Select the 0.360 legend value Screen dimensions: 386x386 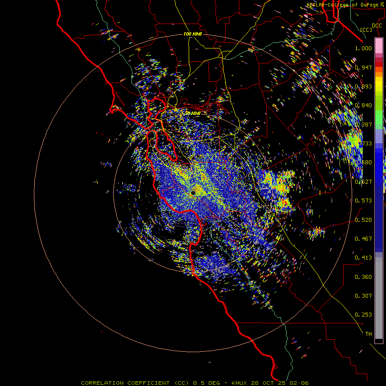pyautogui.click(x=363, y=277)
